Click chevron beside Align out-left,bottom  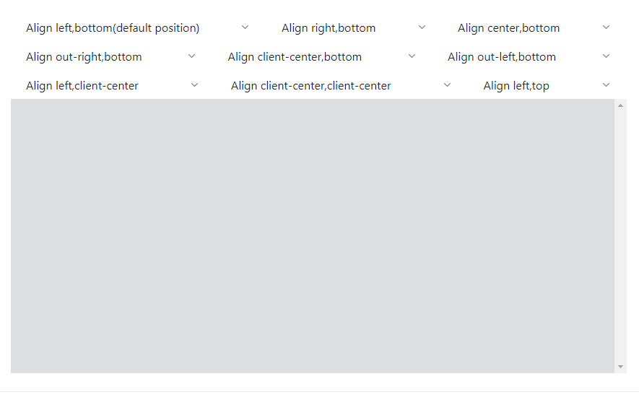pyautogui.click(x=606, y=56)
